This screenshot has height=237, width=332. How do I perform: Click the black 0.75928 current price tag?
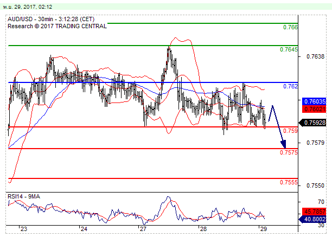pos(312,123)
